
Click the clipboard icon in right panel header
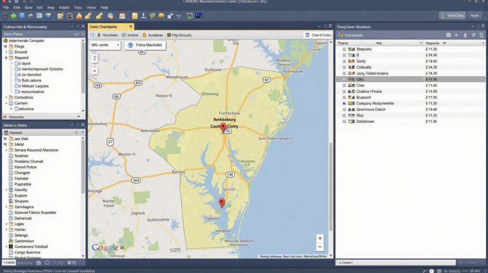[x=482, y=35]
